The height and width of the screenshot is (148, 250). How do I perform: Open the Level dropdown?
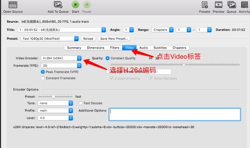(x=55, y=118)
